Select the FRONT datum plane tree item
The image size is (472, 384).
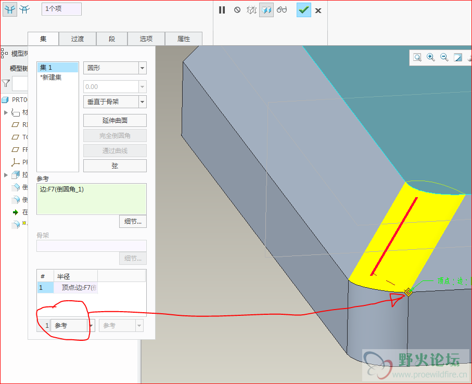[20, 149]
